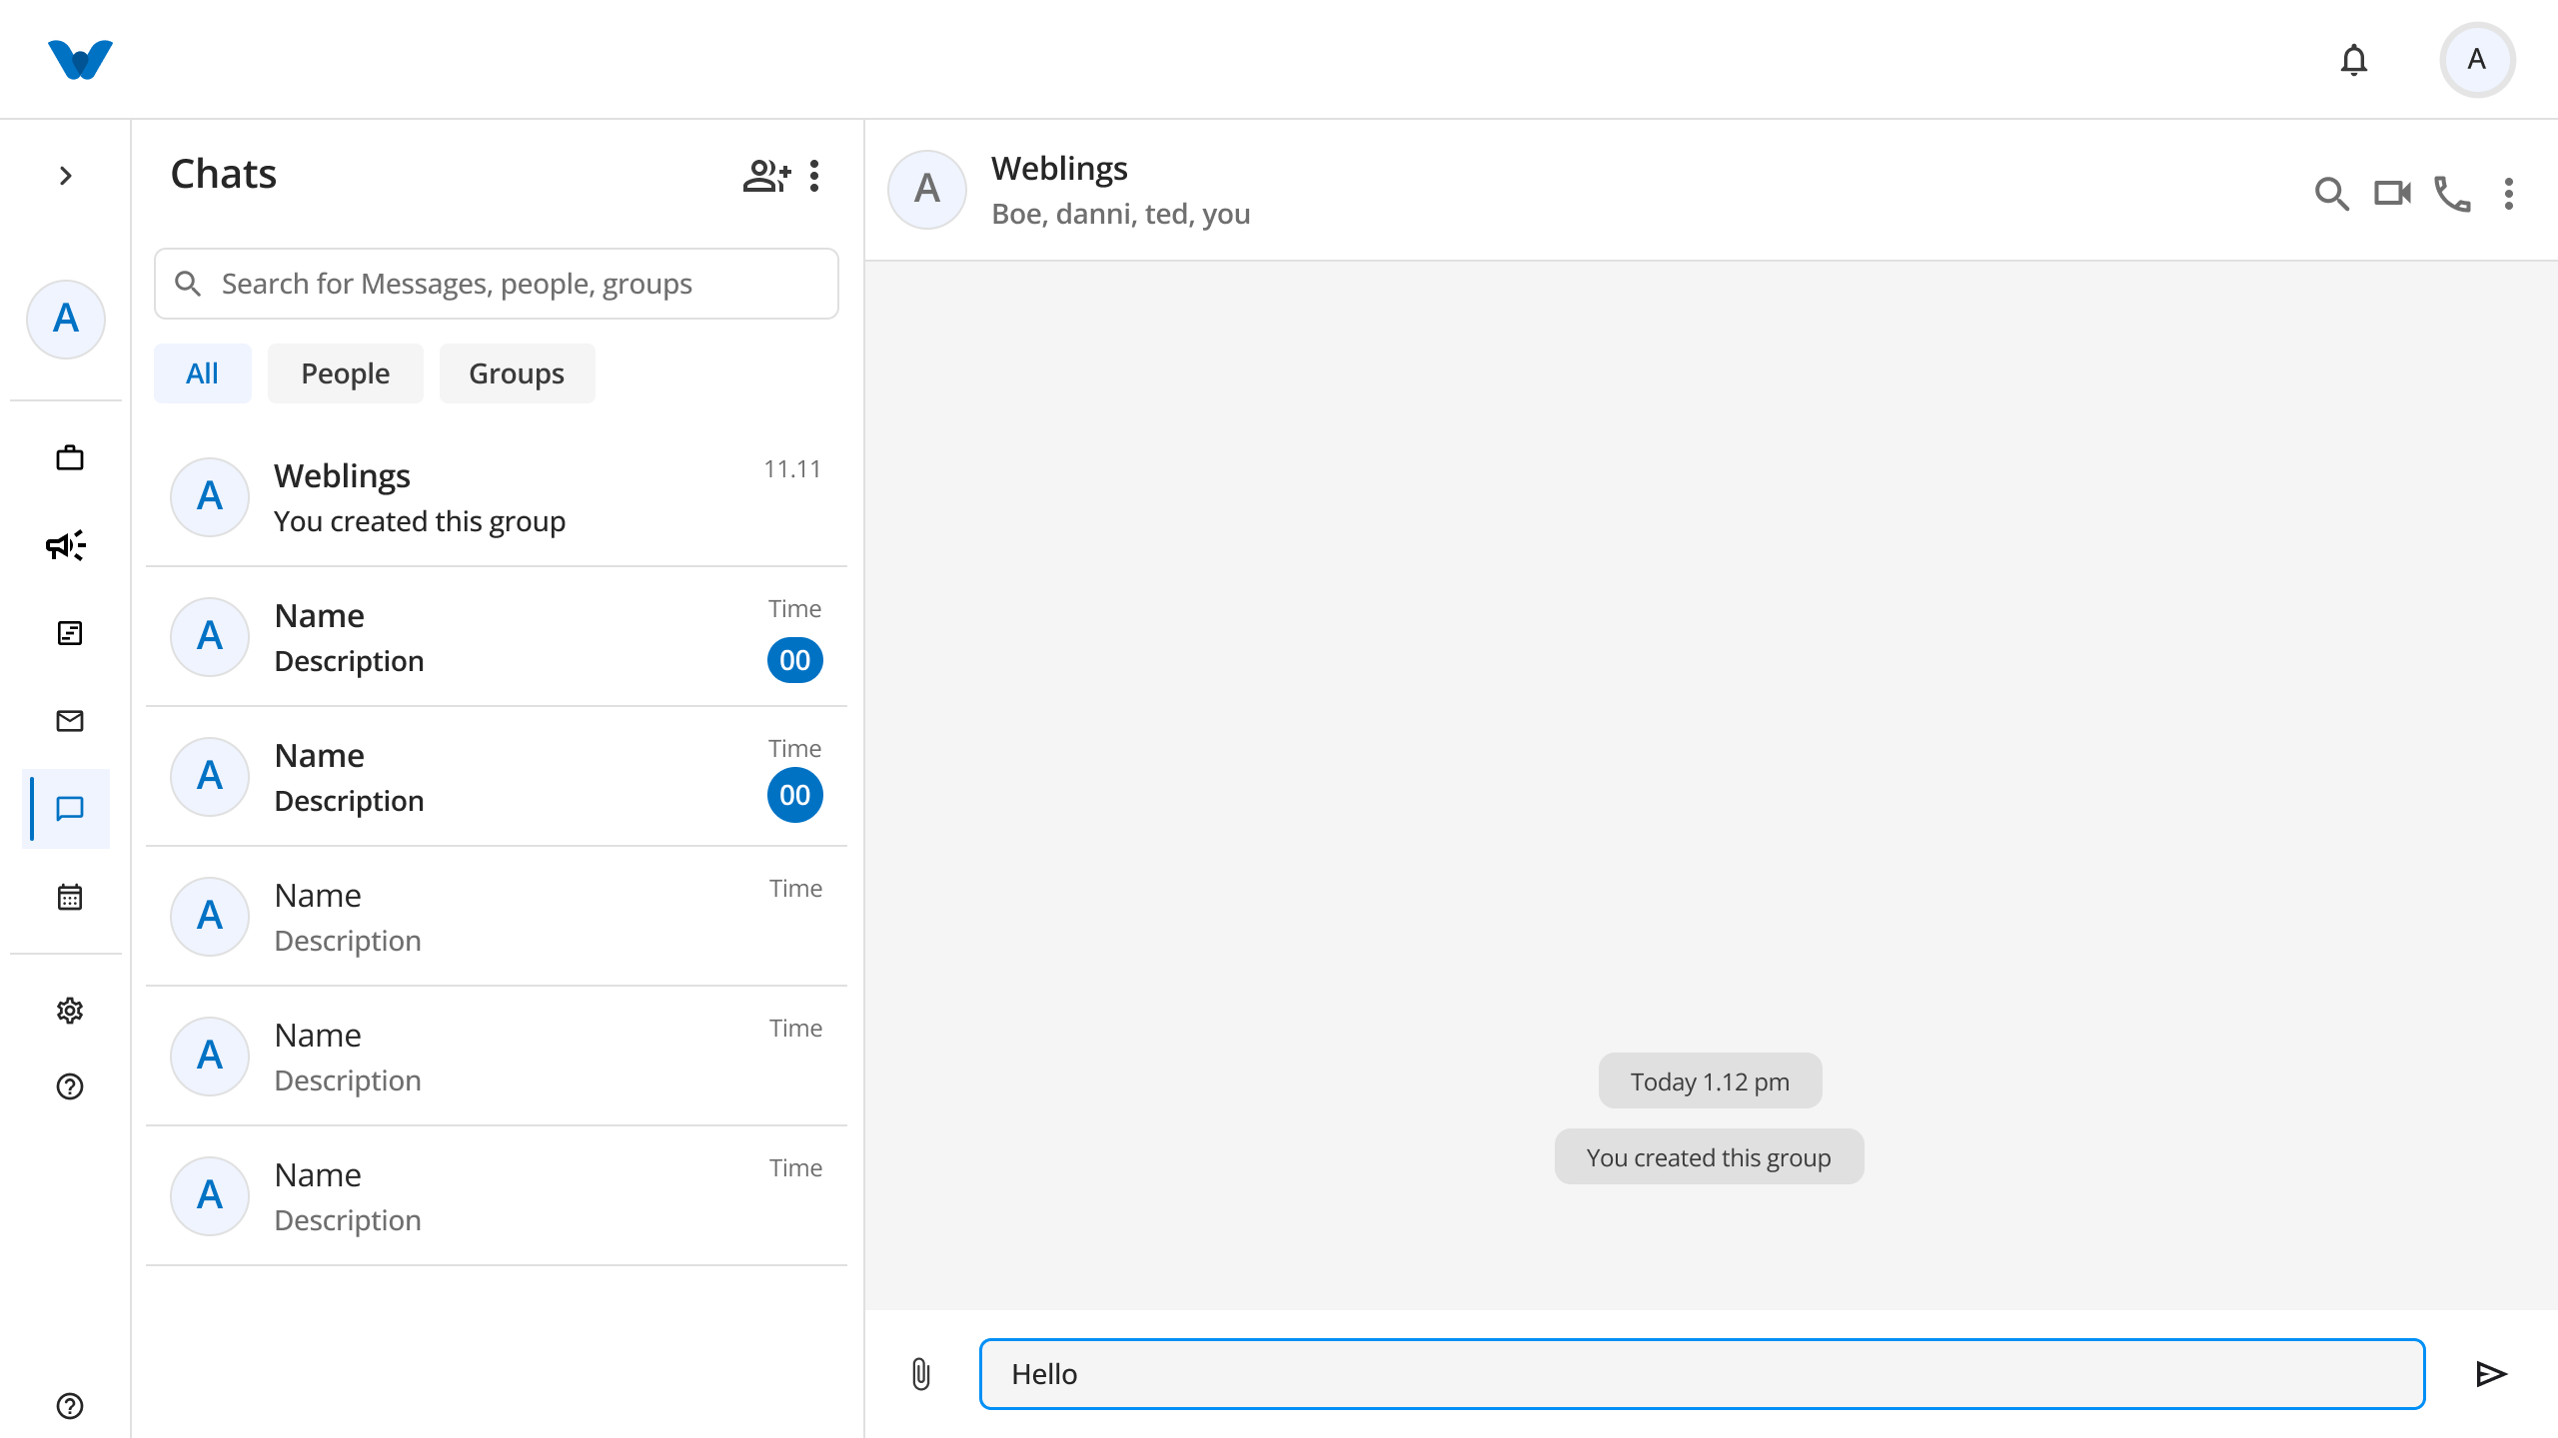Click the Weblings group avatar in the chat header

click(927, 190)
